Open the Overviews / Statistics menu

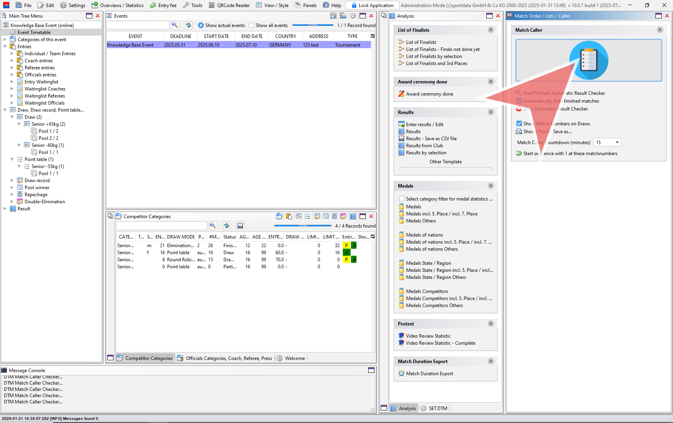pyautogui.click(x=117, y=5)
